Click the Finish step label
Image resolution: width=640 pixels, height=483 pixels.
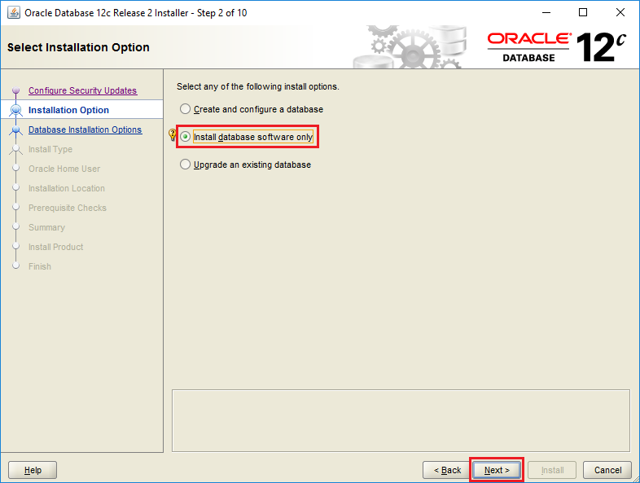(40, 266)
